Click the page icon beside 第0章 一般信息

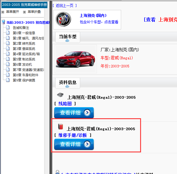8,33
